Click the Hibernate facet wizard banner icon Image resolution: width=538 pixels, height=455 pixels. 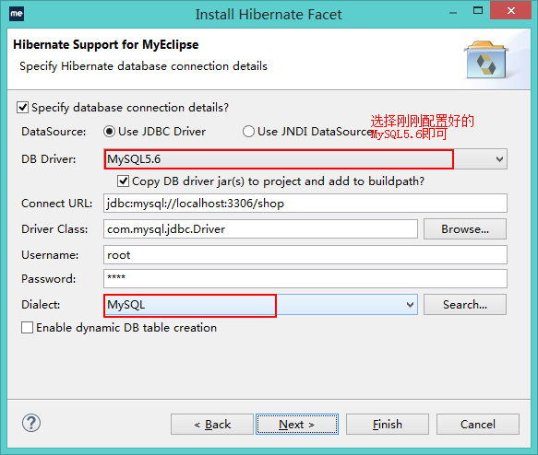[x=485, y=60]
